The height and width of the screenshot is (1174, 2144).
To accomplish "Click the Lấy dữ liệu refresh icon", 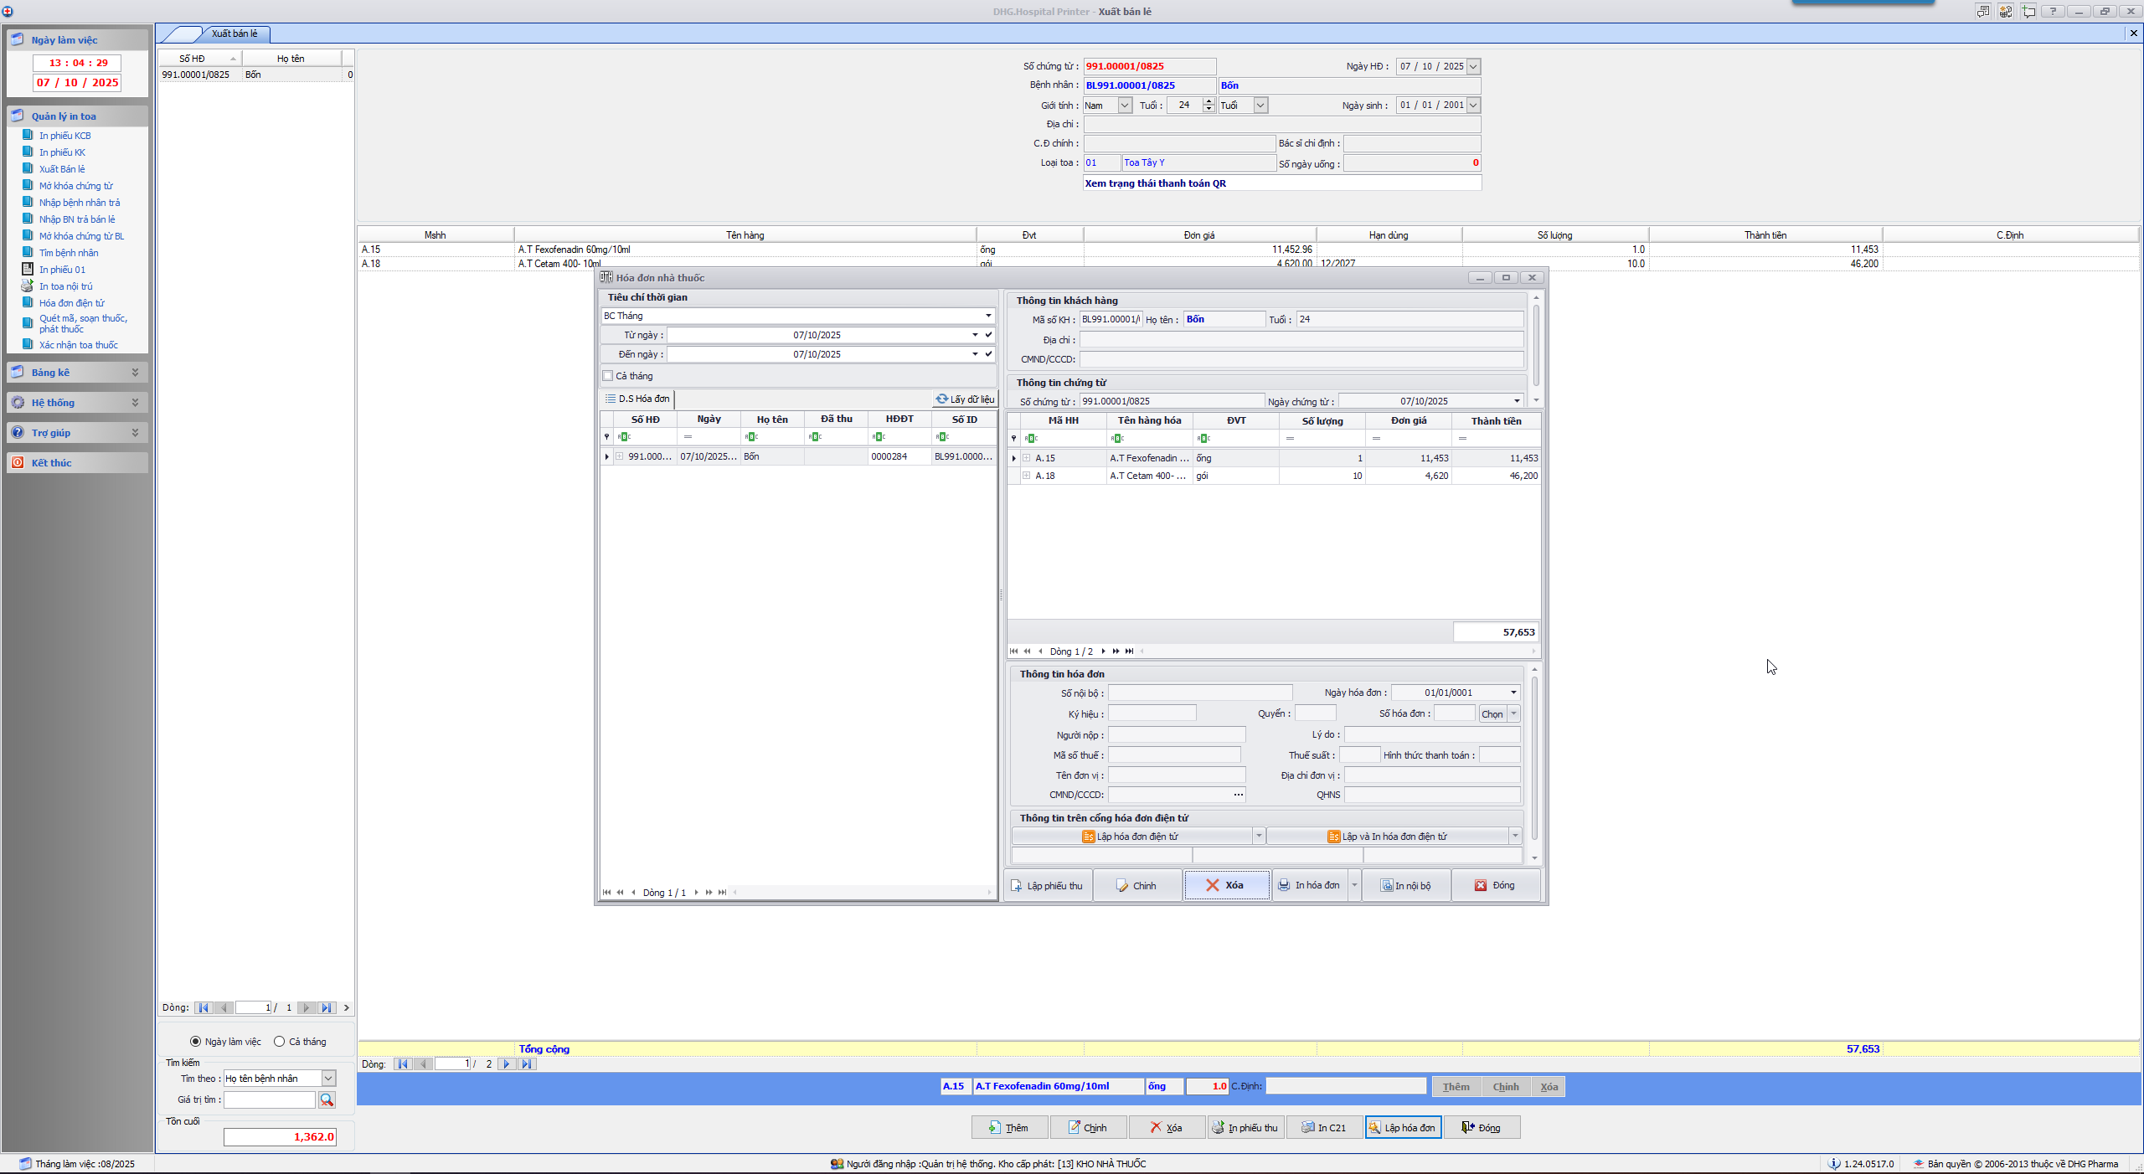I will pos(942,399).
